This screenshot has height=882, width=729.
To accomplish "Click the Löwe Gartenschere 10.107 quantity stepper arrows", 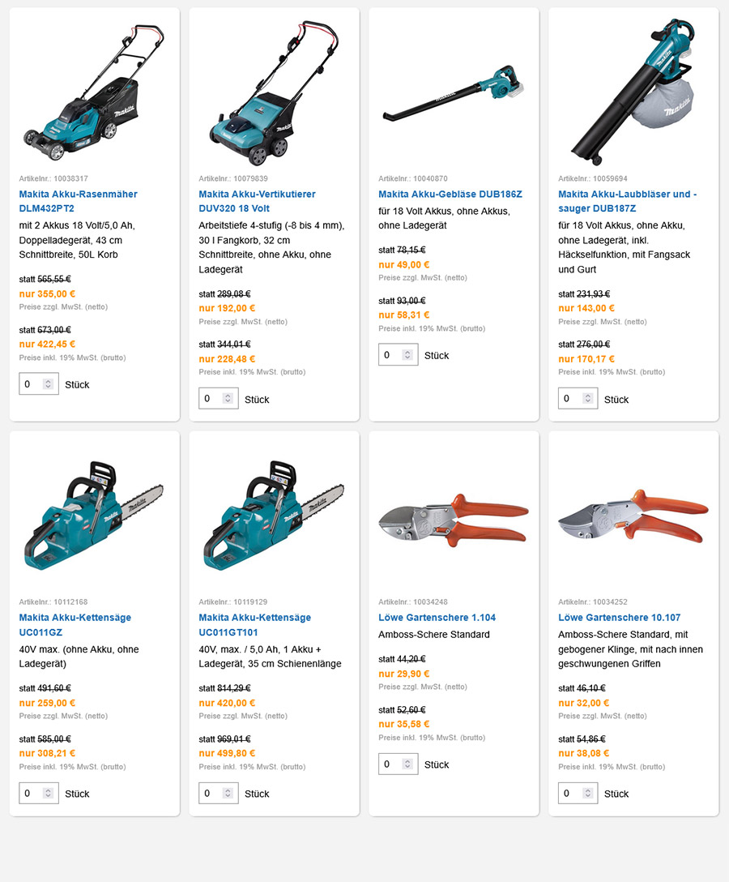I will (x=588, y=793).
